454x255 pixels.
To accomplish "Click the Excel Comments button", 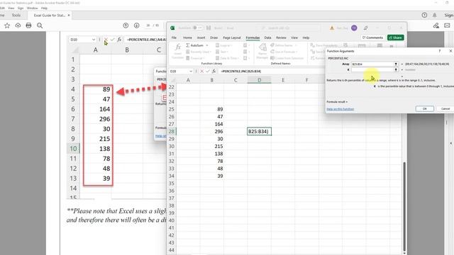I will pyautogui.click(x=372, y=38).
